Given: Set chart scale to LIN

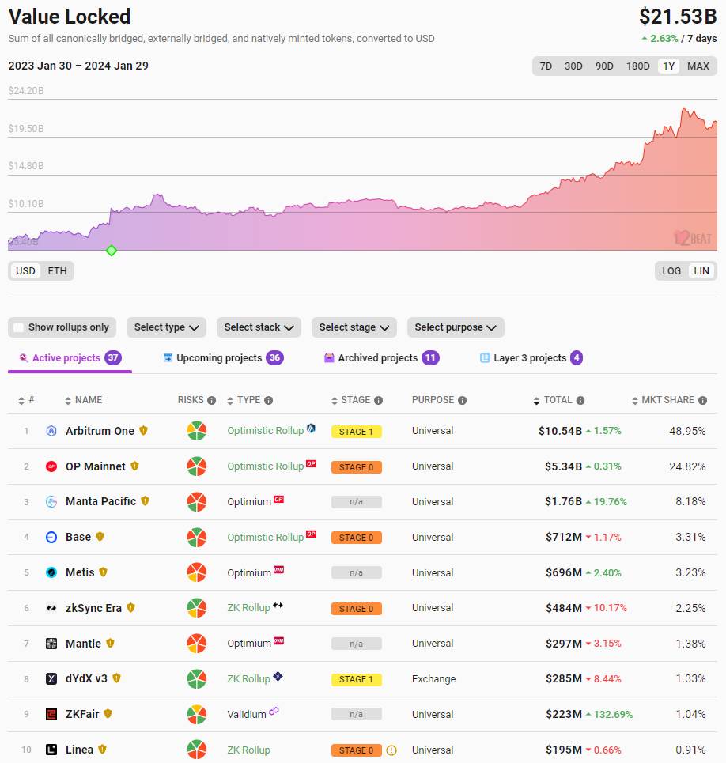Looking at the screenshot, I should coord(701,271).
